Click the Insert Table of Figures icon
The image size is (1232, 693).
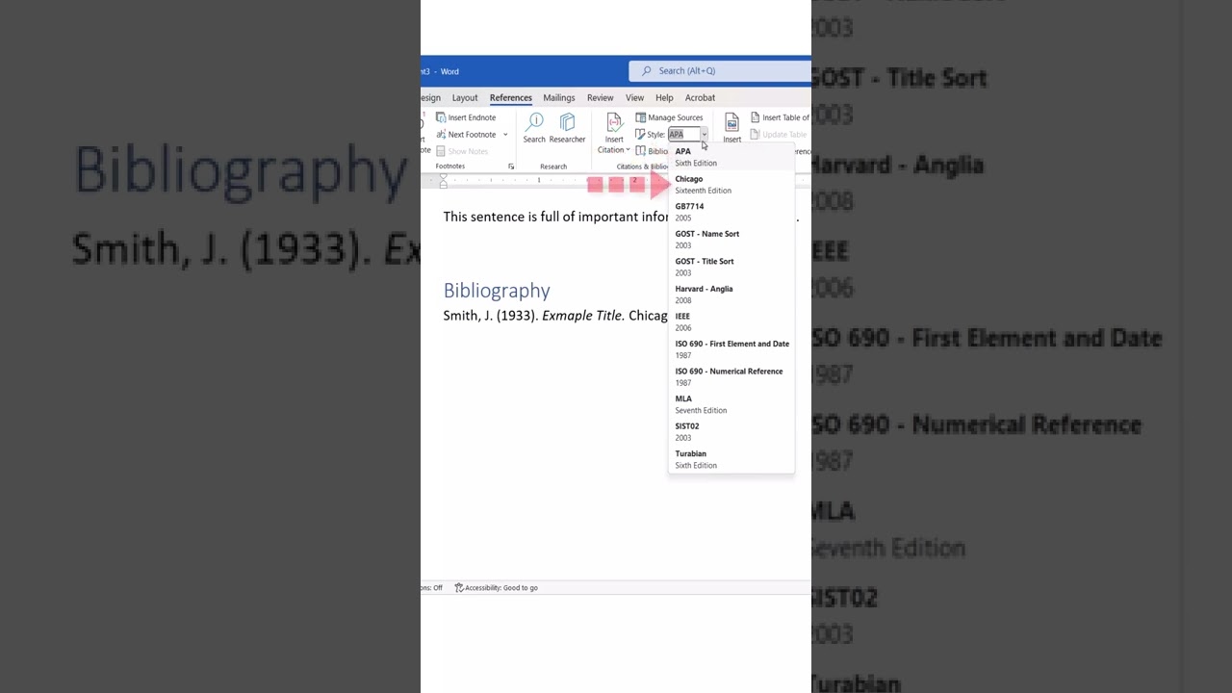point(756,117)
